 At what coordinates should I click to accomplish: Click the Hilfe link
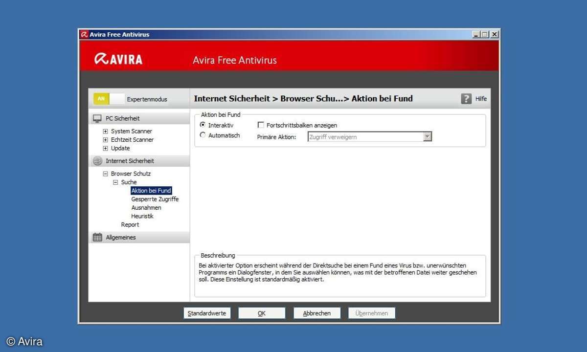tap(481, 99)
